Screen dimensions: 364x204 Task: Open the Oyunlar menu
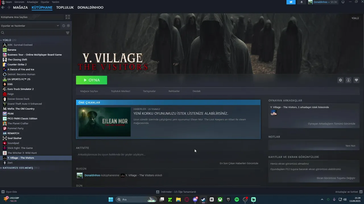45,2
